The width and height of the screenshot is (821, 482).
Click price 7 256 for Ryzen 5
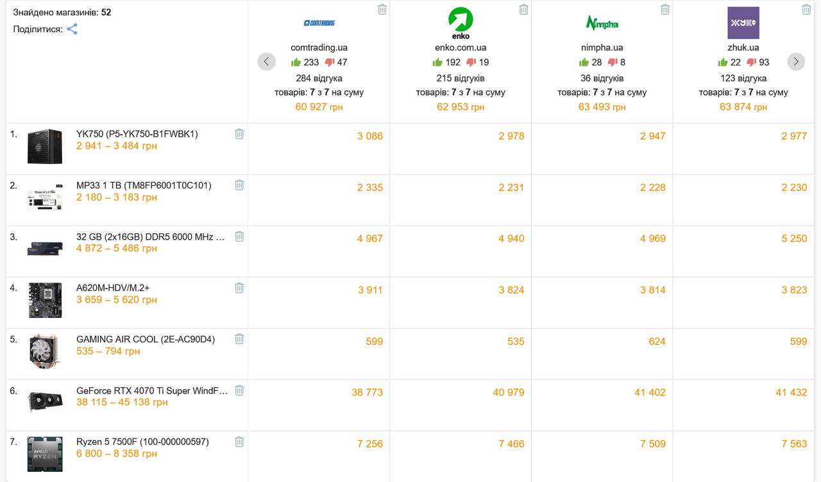point(370,444)
